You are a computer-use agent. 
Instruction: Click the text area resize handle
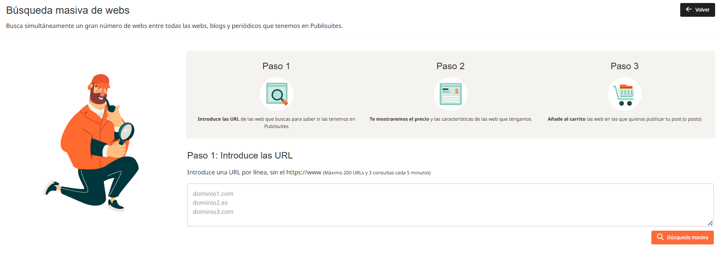point(710,223)
